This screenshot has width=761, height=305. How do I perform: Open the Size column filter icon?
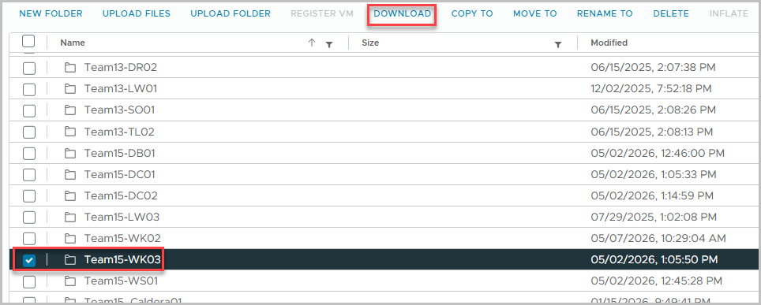[558, 45]
